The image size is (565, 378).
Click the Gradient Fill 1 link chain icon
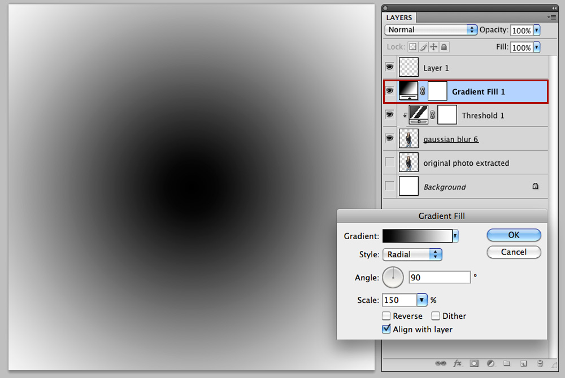click(423, 91)
